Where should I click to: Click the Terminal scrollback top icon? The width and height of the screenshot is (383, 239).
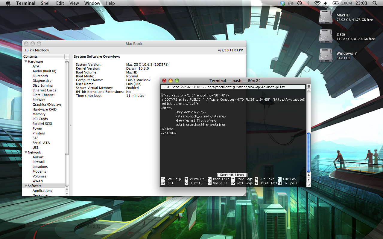pyautogui.click(x=309, y=87)
